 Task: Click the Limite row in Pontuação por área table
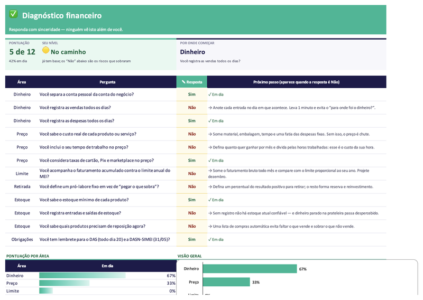click(x=90, y=291)
